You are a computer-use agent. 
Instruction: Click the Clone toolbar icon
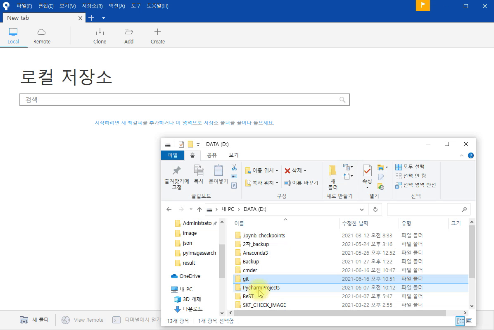click(x=100, y=36)
